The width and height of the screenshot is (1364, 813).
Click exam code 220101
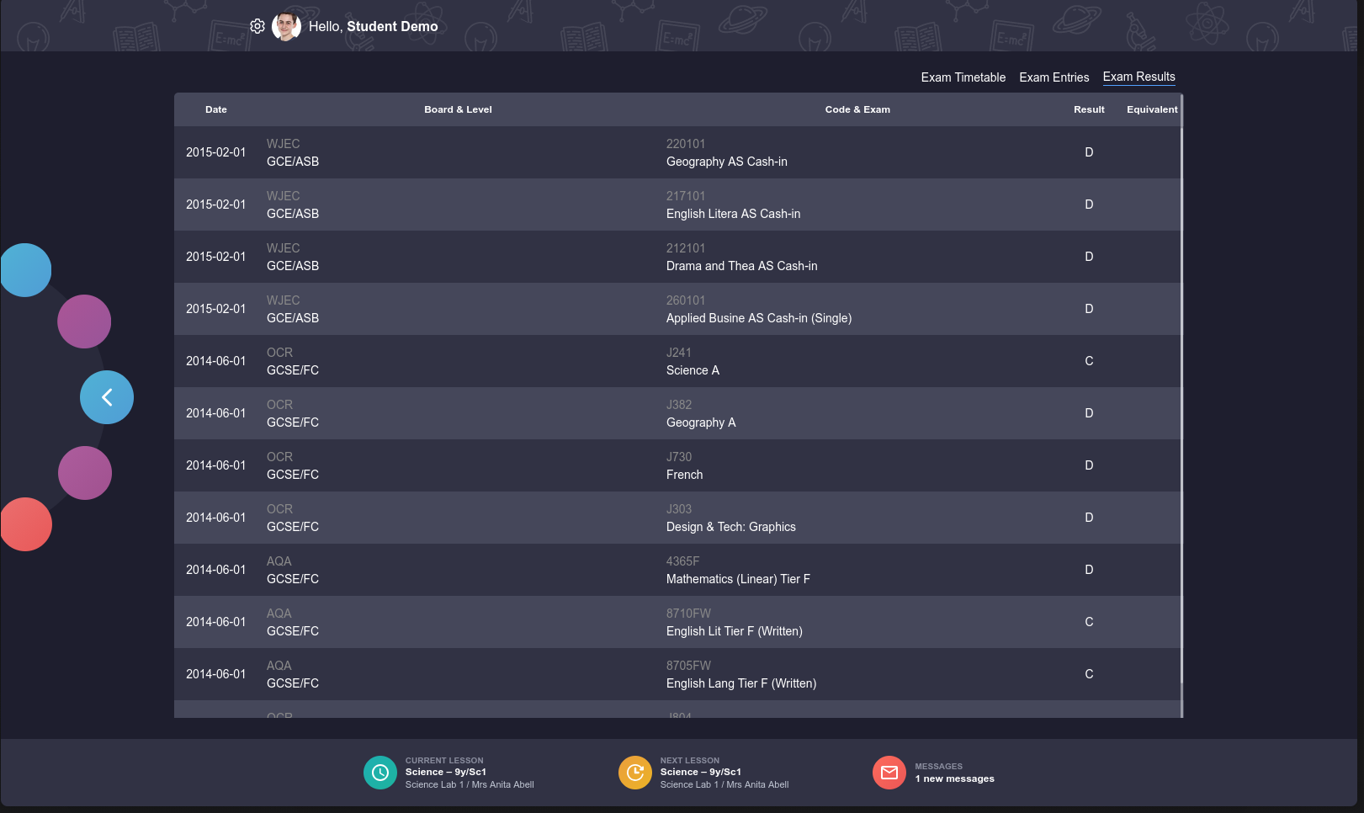click(x=686, y=144)
